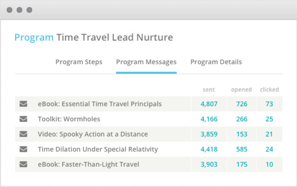Screen dimensions: 297x187
Task: Open Video: Spooky Action at a Distance
Action: (x=93, y=134)
